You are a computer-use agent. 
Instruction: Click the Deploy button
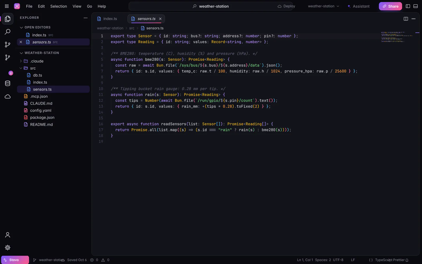[286, 6]
